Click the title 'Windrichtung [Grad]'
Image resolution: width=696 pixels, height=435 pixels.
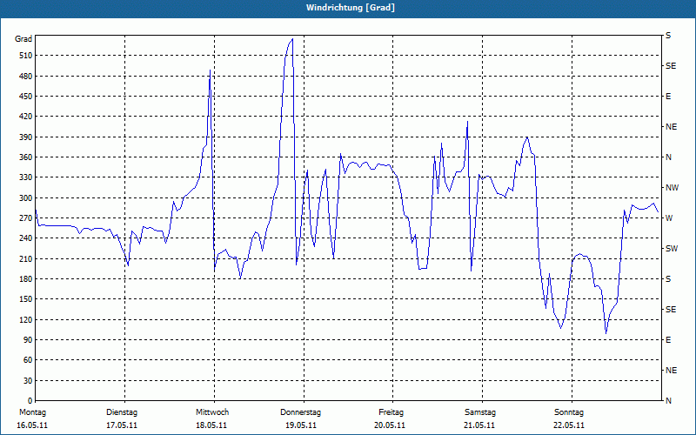click(x=351, y=8)
